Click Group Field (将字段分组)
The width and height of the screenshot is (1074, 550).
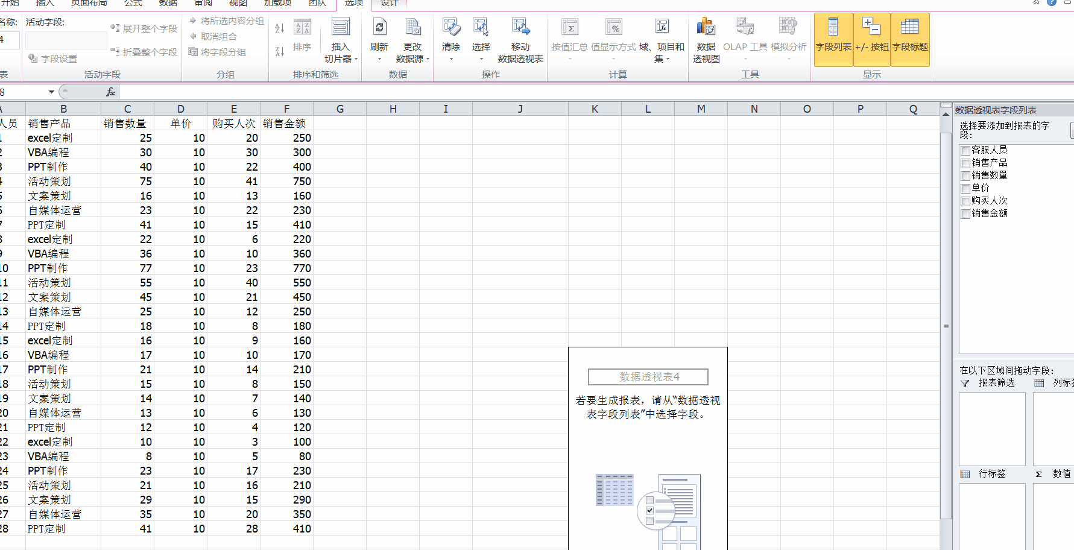point(218,52)
